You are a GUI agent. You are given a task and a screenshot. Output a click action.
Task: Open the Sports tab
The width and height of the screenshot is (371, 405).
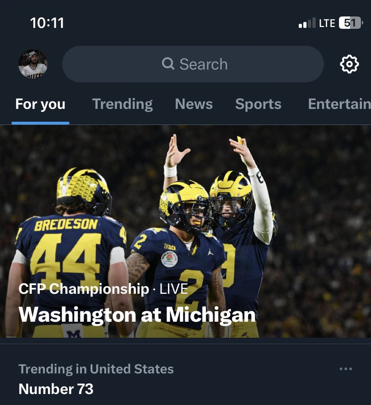[258, 104]
